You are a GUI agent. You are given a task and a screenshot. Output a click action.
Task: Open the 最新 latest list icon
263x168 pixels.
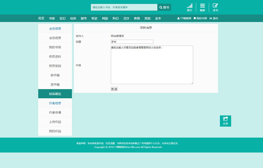[203, 7]
